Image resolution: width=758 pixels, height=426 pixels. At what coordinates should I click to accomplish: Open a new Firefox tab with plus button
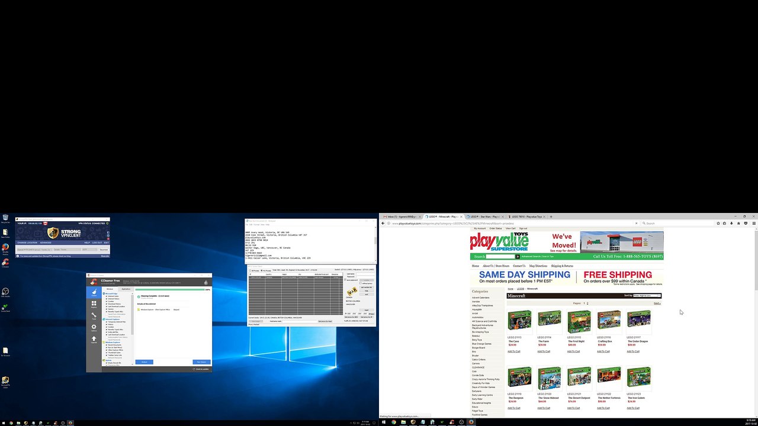tap(551, 217)
